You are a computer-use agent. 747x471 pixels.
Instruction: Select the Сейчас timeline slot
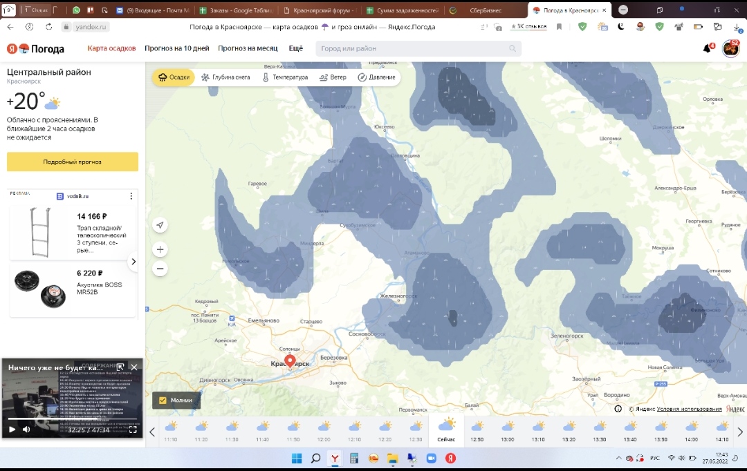point(446,430)
